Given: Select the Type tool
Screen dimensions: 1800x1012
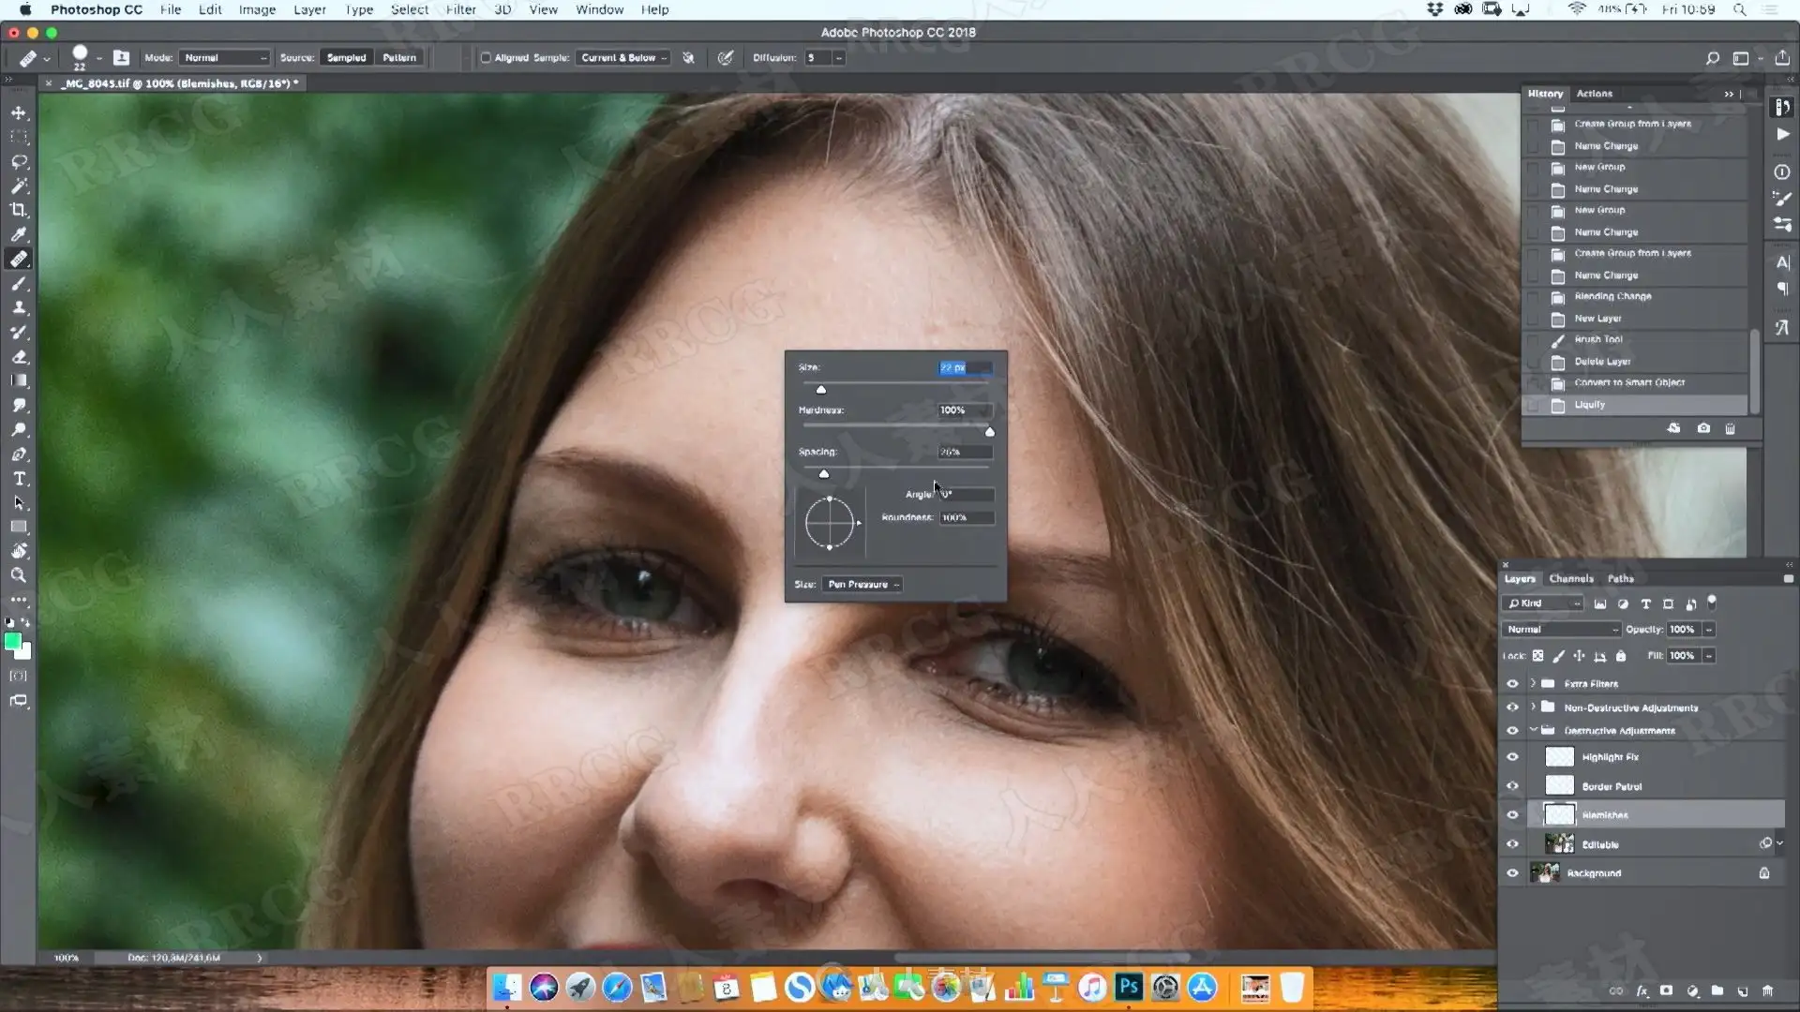Looking at the screenshot, I should (x=19, y=479).
